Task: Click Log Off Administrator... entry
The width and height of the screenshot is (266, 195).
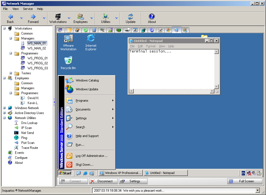Action: 90,156
